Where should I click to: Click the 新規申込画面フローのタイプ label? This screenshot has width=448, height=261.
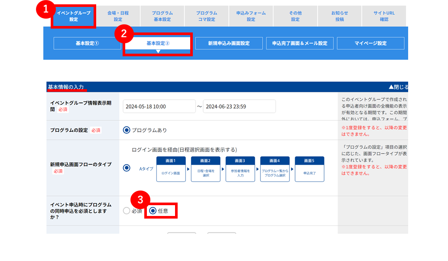81,164
